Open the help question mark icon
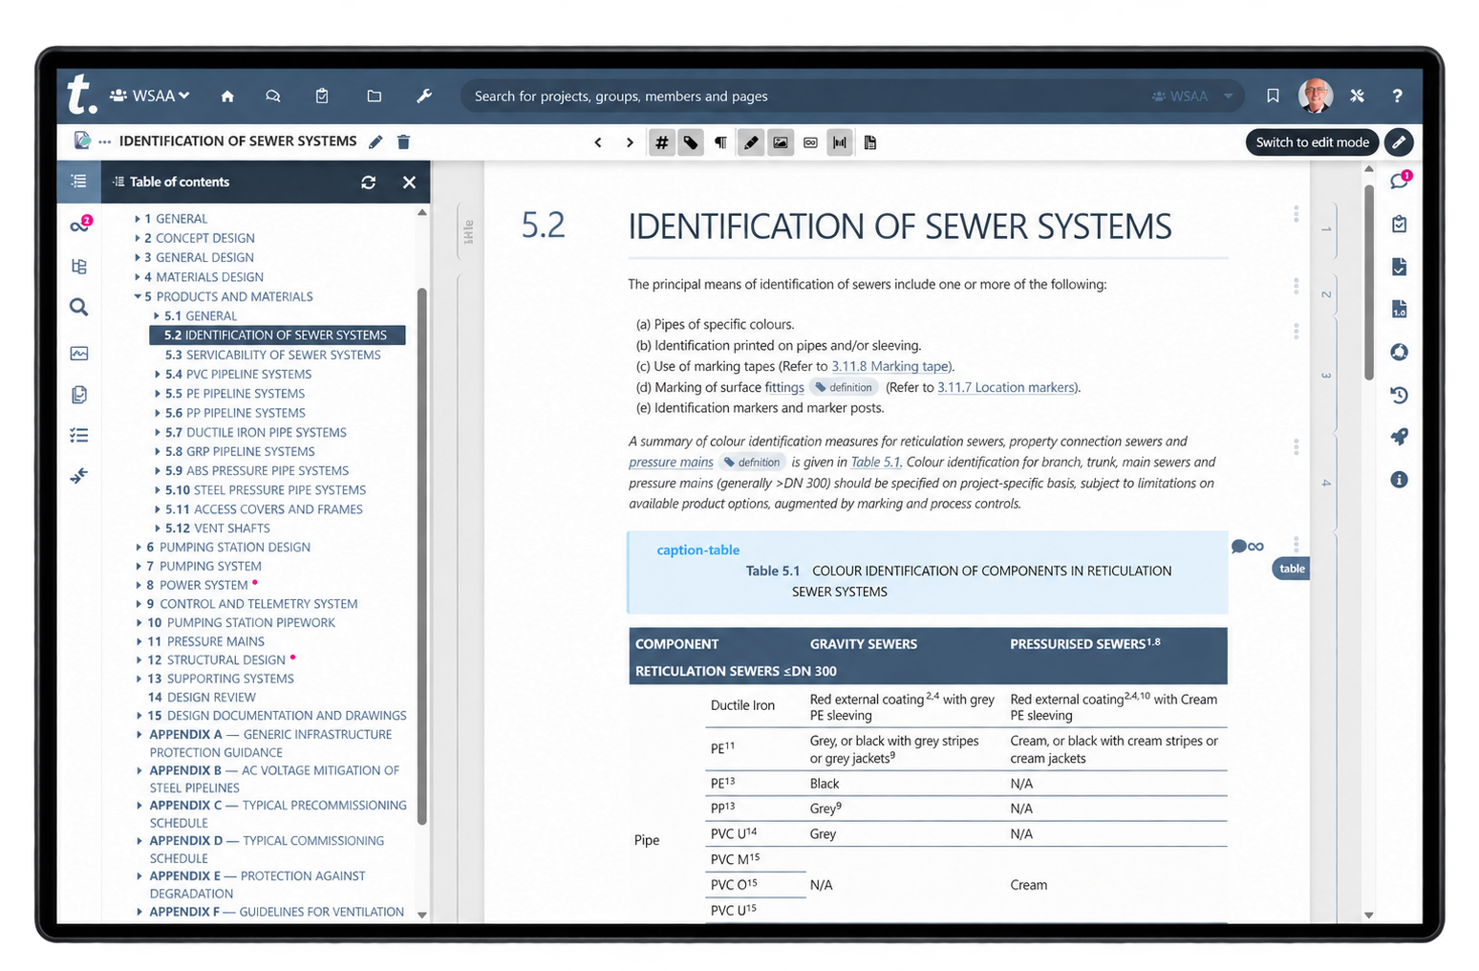1479x971 pixels. click(1397, 96)
